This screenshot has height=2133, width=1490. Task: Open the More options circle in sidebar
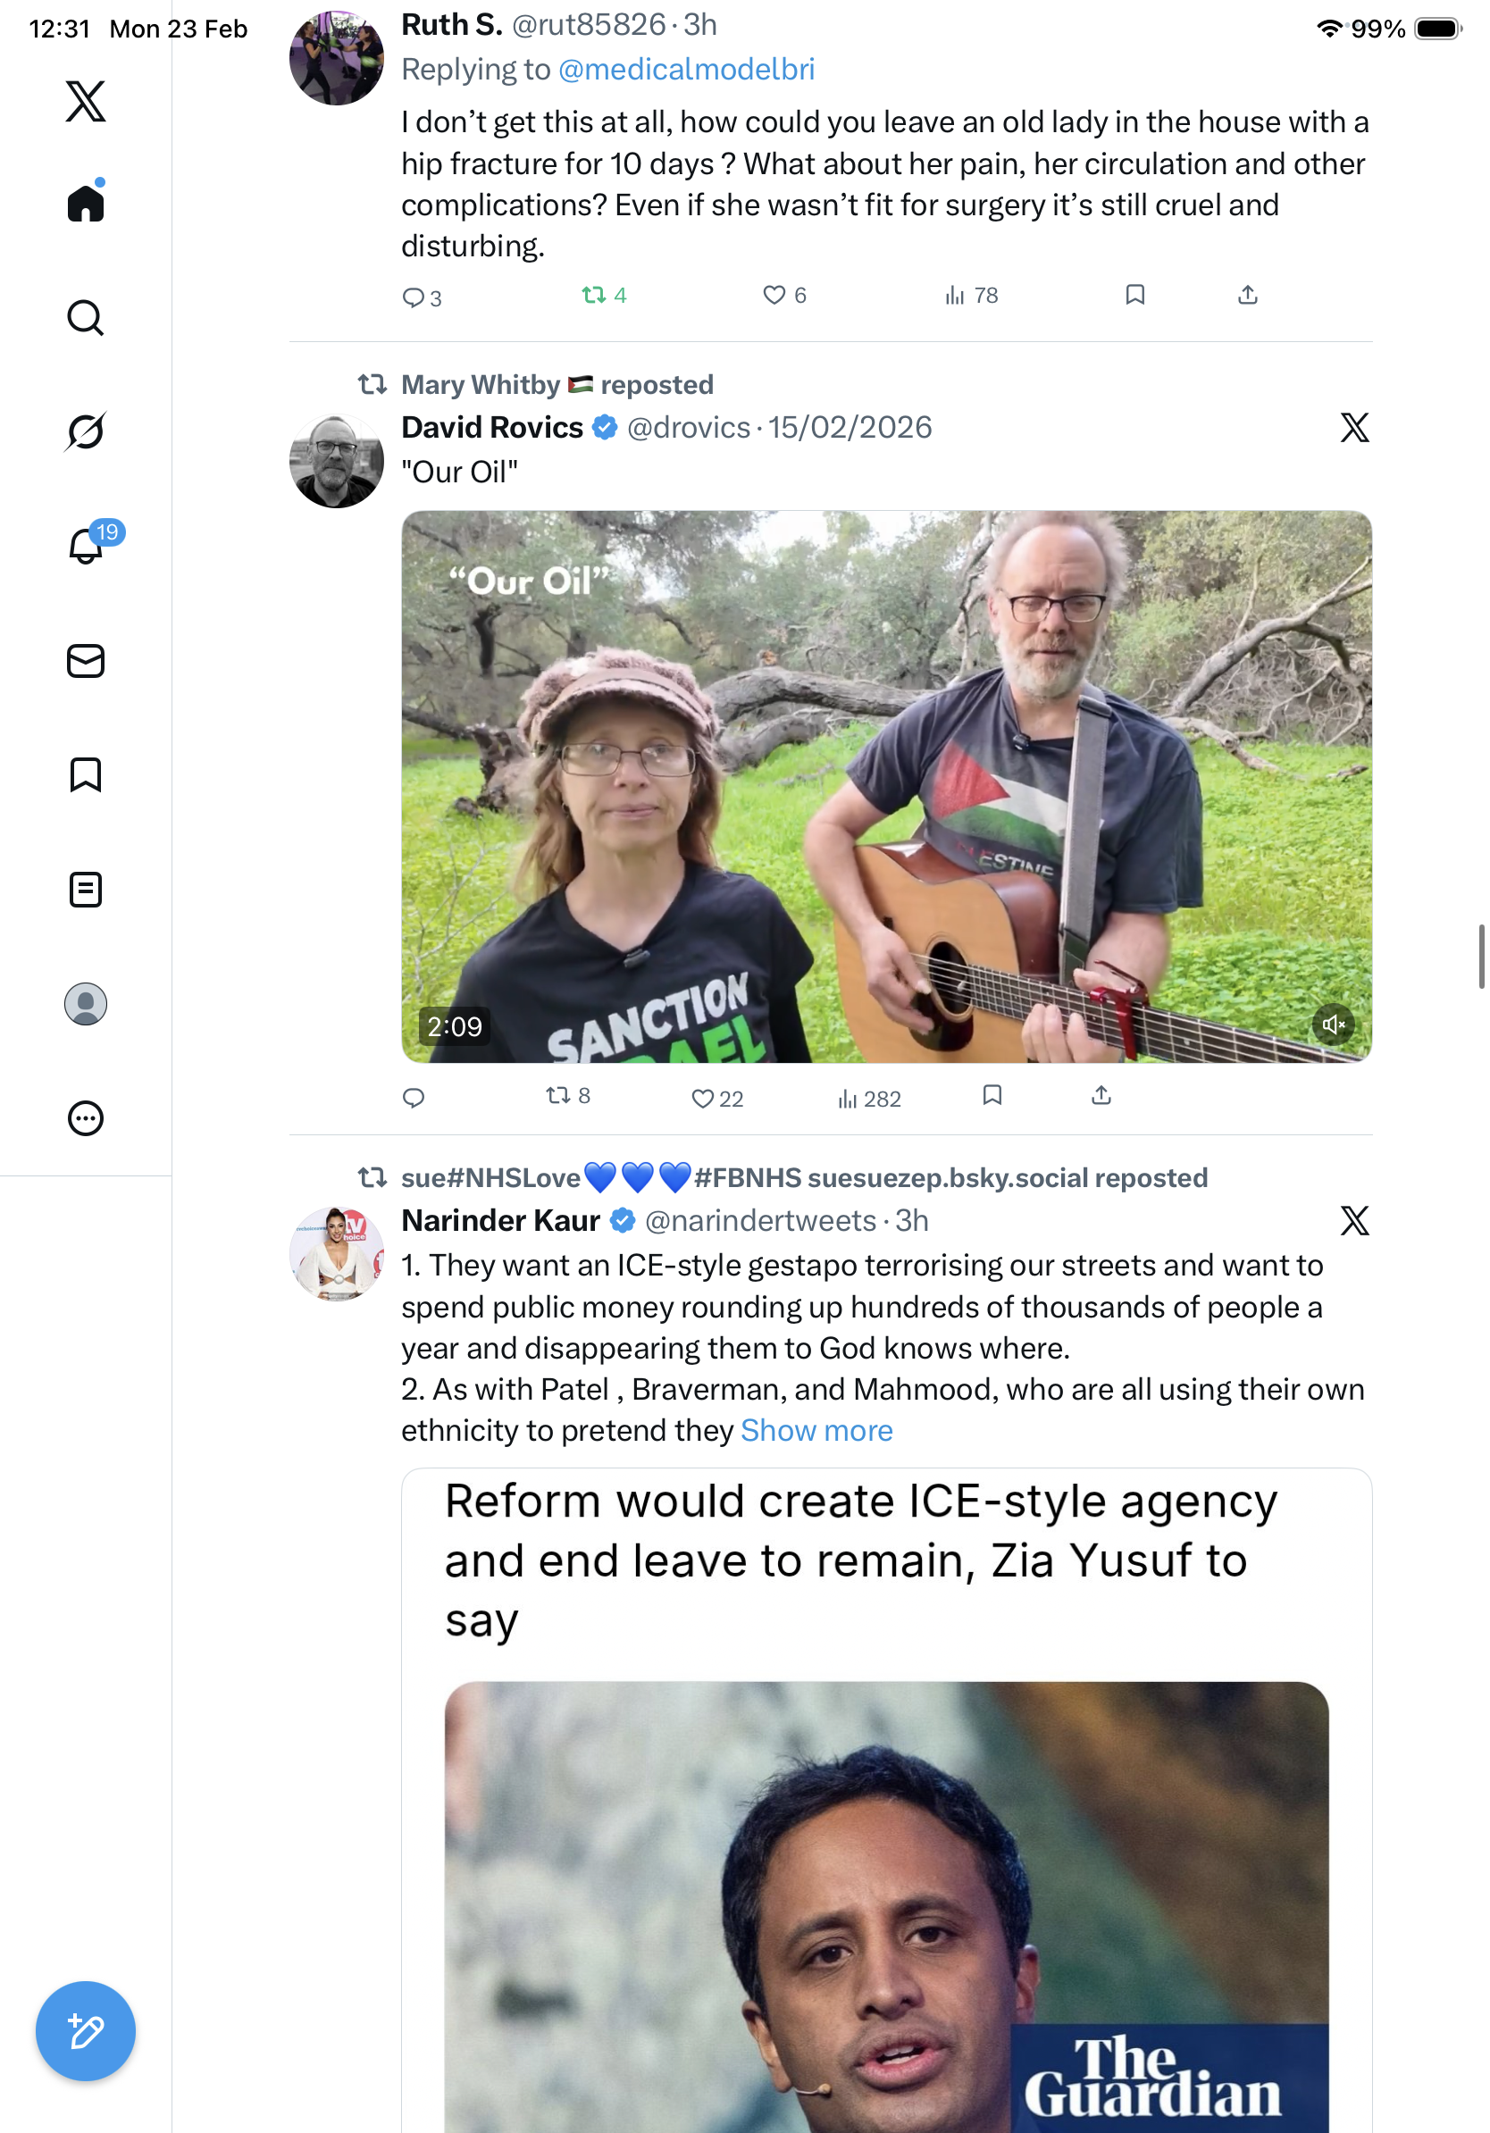(86, 1118)
